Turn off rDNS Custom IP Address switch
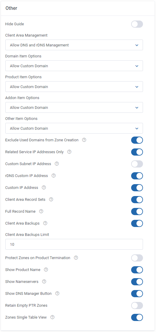Image resolution: width=156 pixels, height=332 pixels. point(137,176)
